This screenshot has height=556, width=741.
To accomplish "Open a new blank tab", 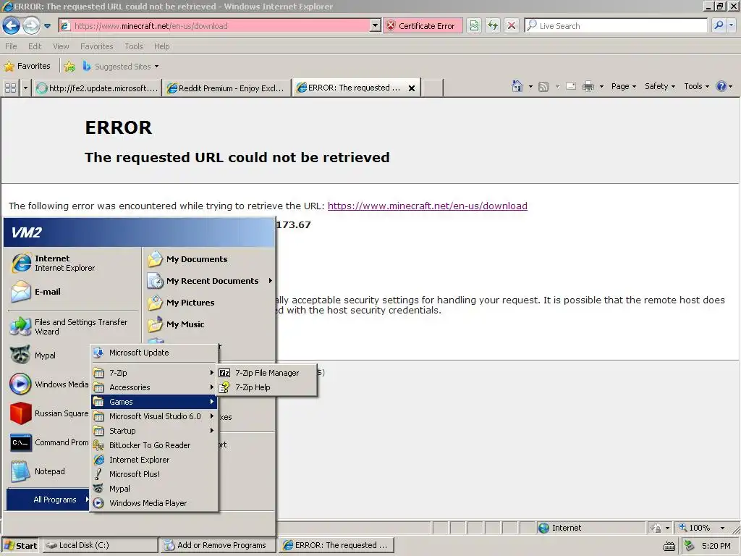I will coord(431,88).
